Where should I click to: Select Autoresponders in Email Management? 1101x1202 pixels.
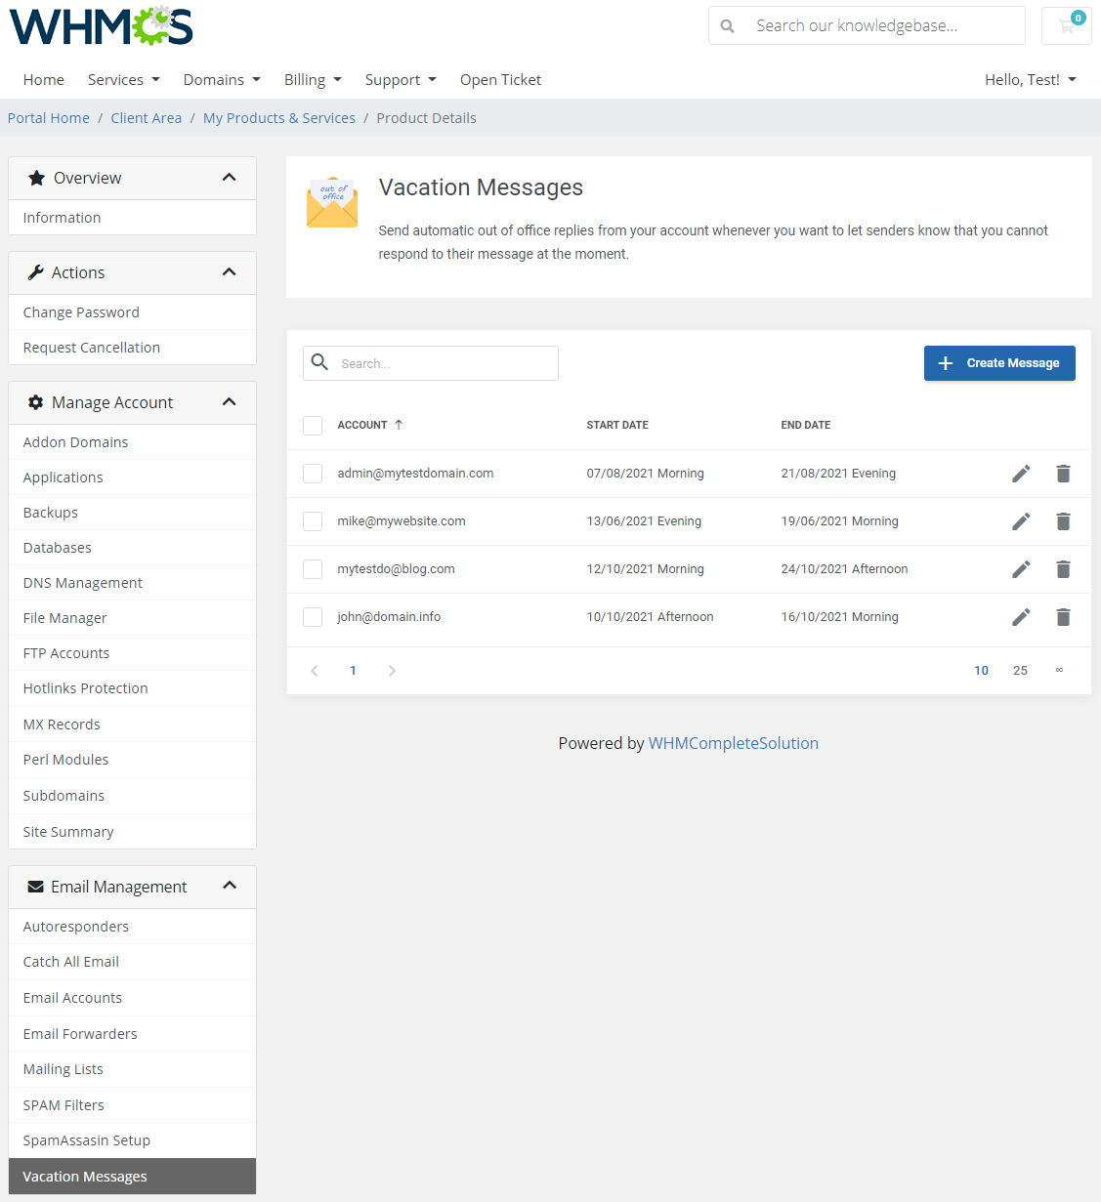coord(75,926)
